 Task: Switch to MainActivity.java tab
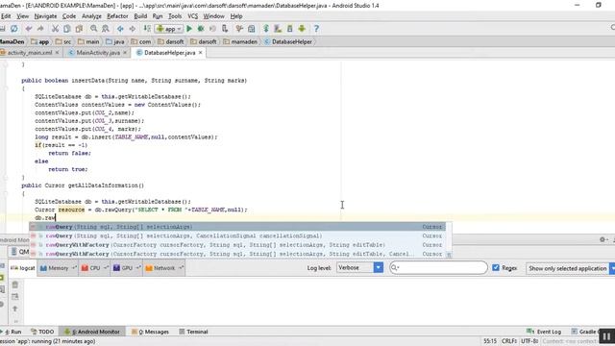[x=98, y=53]
